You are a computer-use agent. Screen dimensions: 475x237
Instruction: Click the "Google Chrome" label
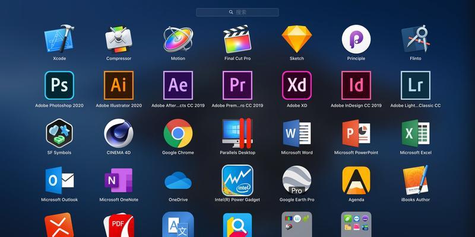coord(178,153)
